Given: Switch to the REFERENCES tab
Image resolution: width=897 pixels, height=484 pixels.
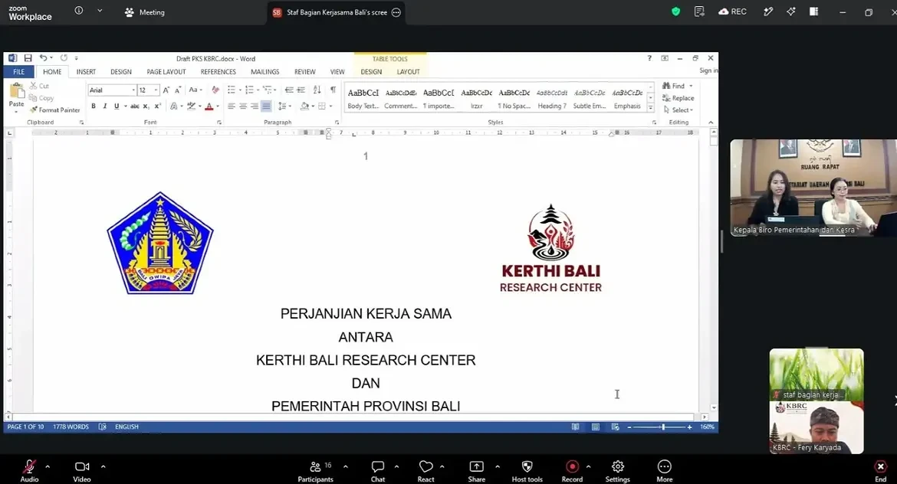Looking at the screenshot, I should point(218,72).
